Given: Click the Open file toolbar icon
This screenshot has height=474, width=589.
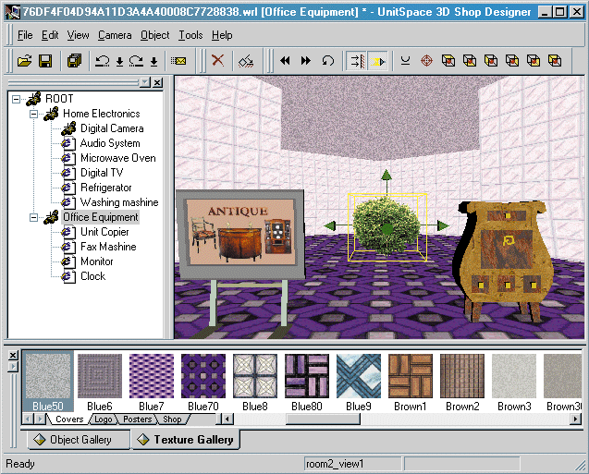Looking at the screenshot, I should pos(24,61).
